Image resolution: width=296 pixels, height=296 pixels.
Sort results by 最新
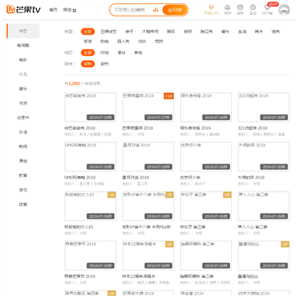pyautogui.click(x=88, y=64)
